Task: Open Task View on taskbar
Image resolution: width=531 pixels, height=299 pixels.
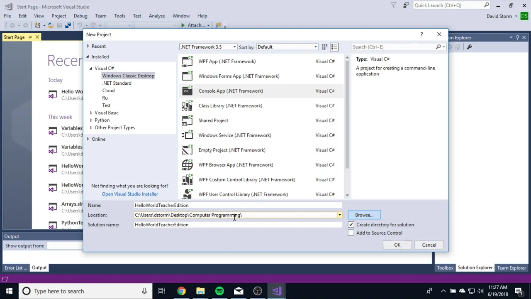Action: [161, 291]
